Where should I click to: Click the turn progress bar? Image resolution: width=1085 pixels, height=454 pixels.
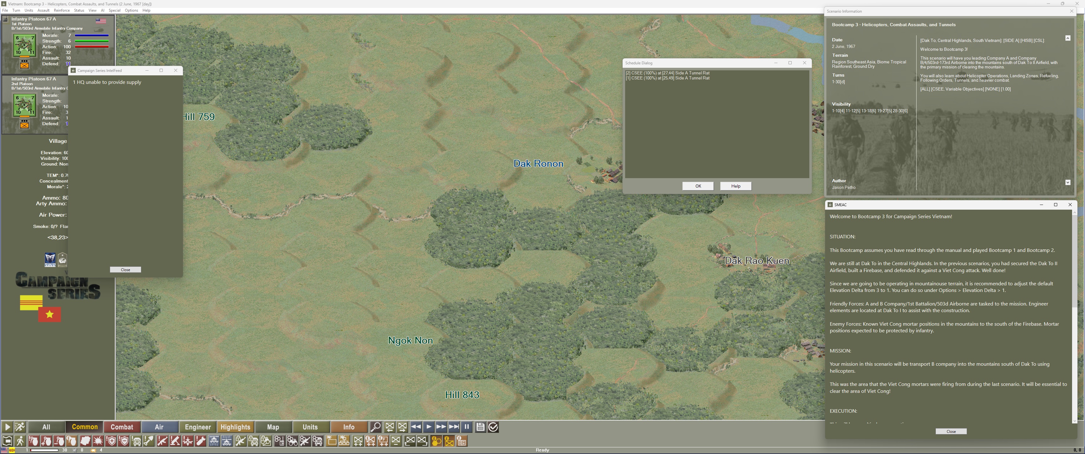[x=44, y=450]
